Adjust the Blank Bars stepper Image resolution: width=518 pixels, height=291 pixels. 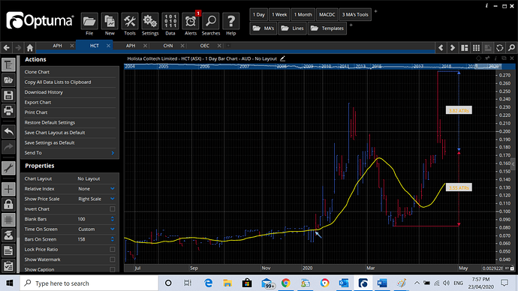(113, 219)
